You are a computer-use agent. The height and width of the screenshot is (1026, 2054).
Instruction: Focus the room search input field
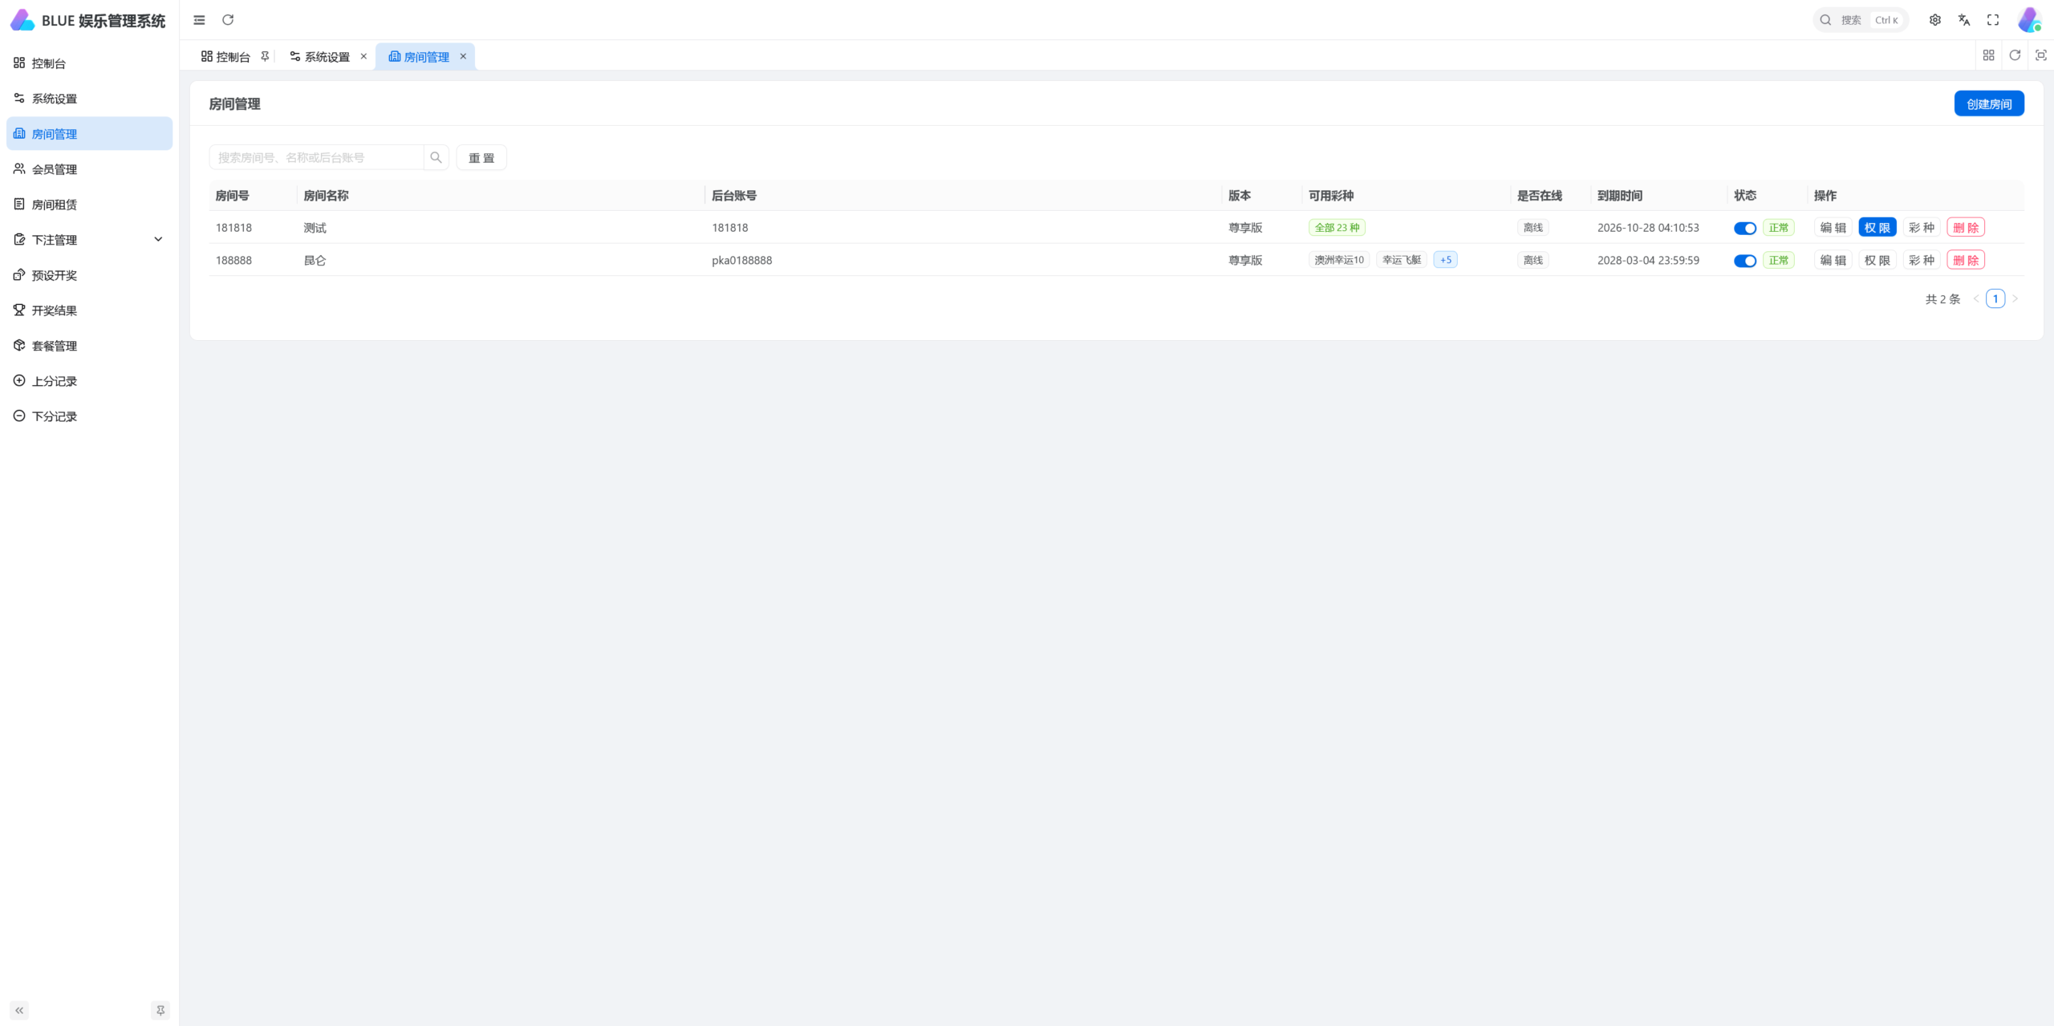click(x=316, y=157)
